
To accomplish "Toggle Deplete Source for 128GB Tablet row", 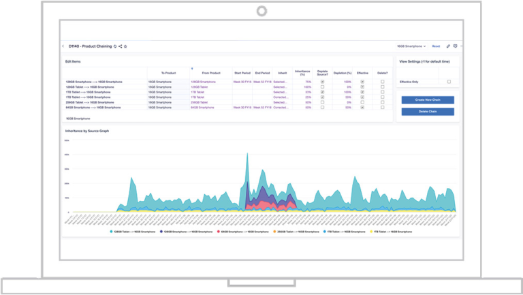I will [323, 87].
